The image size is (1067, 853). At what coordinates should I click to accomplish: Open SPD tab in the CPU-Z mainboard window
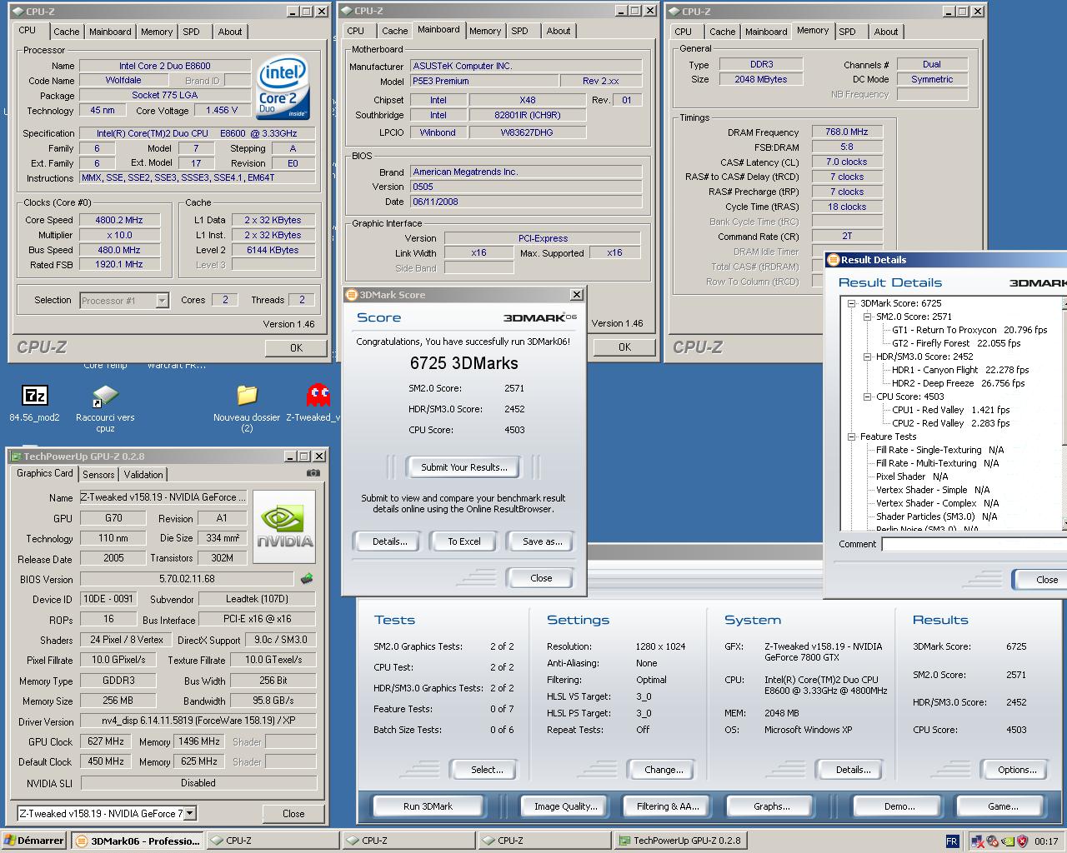[x=520, y=31]
